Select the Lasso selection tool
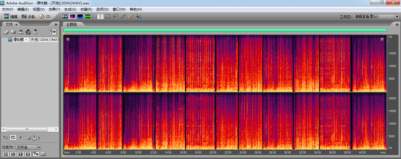Image resolution: width=401 pixels, height=159 pixels. 116,16
